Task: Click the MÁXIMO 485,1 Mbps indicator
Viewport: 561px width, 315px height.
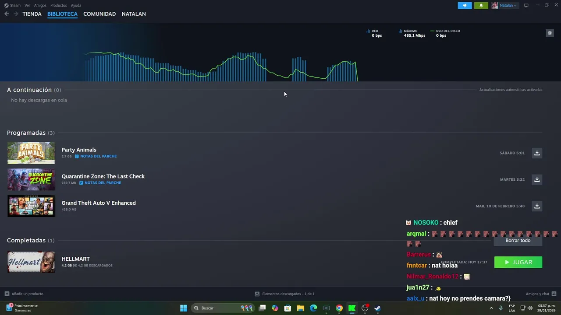Action: pyautogui.click(x=412, y=33)
